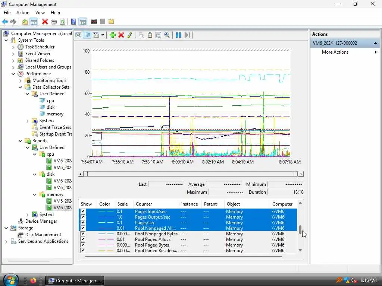Image resolution: width=382 pixels, height=286 pixels.
Task: Collapse the System Tools tree node
Action: (x=6, y=40)
